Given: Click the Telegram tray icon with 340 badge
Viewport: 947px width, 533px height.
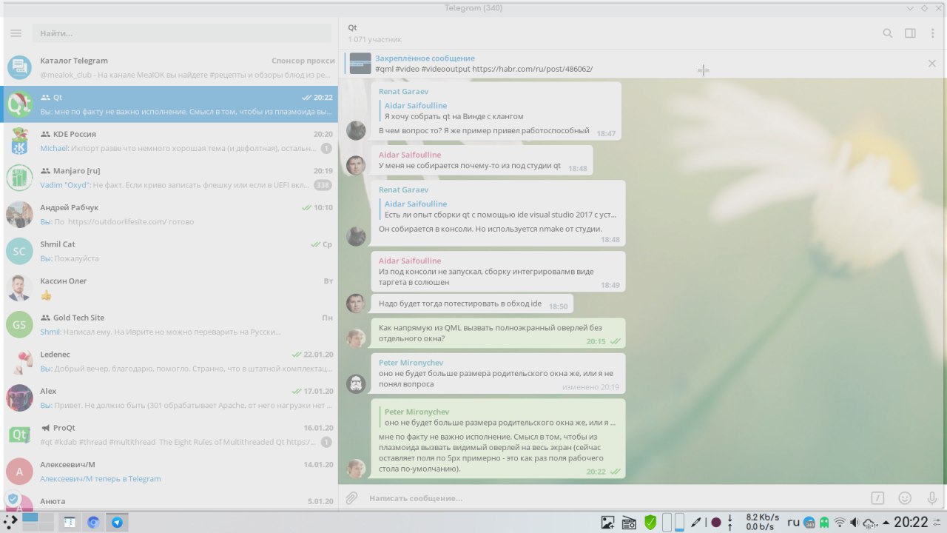Looking at the screenshot, I should click(x=809, y=522).
